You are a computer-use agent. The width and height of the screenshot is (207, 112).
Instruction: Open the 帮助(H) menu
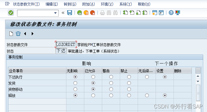click(x=144, y=4)
